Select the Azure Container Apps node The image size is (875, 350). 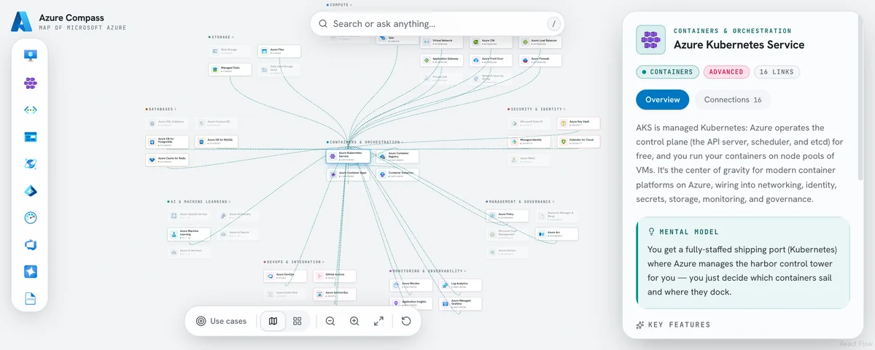(349, 175)
